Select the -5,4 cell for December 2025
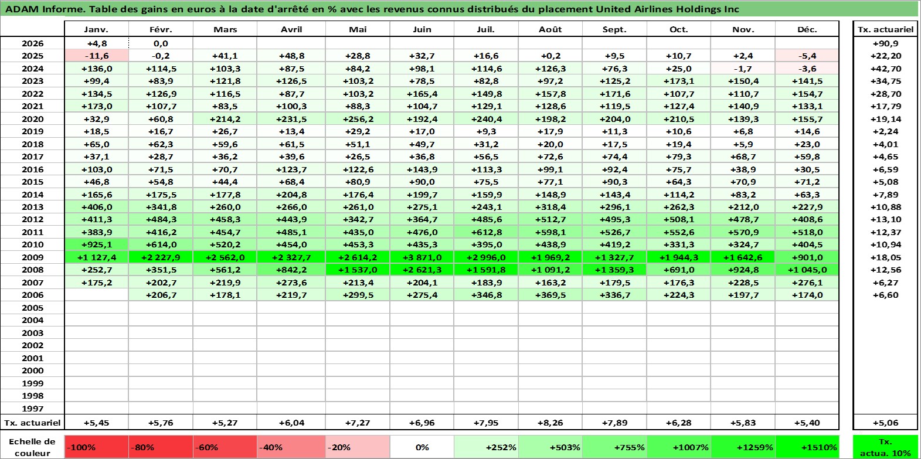921x459 pixels. (x=807, y=56)
